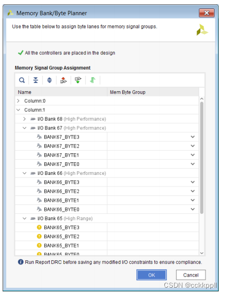Select the I/O Bank 65 (High Range) label
Image resolution: width=225 pixels, height=294 pixels.
click(x=65, y=219)
